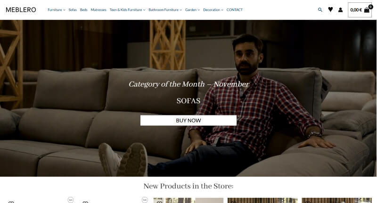Open the search magnifier icon
The height and width of the screenshot is (203, 377).
pyautogui.click(x=320, y=10)
